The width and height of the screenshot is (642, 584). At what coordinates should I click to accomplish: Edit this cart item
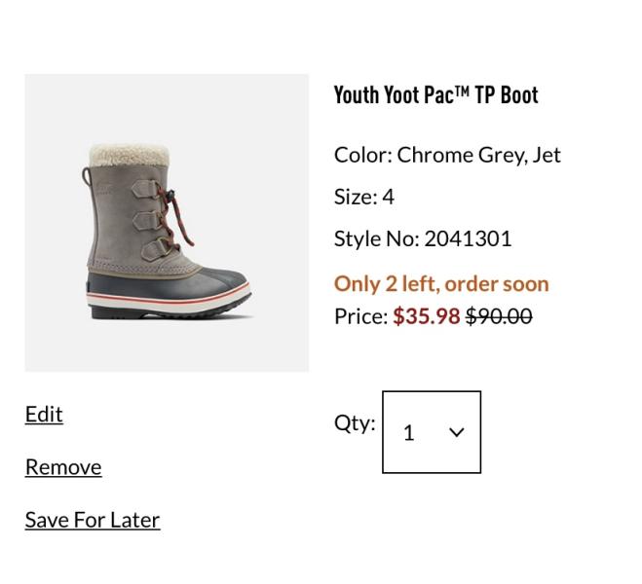(x=44, y=415)
